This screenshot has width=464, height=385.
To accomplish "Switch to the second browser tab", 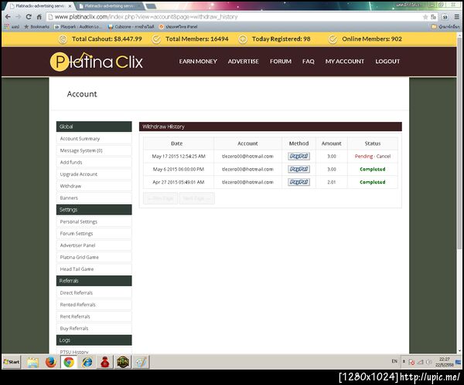I will pos(110,6).
